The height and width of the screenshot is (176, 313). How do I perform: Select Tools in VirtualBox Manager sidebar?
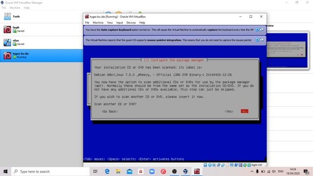pos(42,17)
